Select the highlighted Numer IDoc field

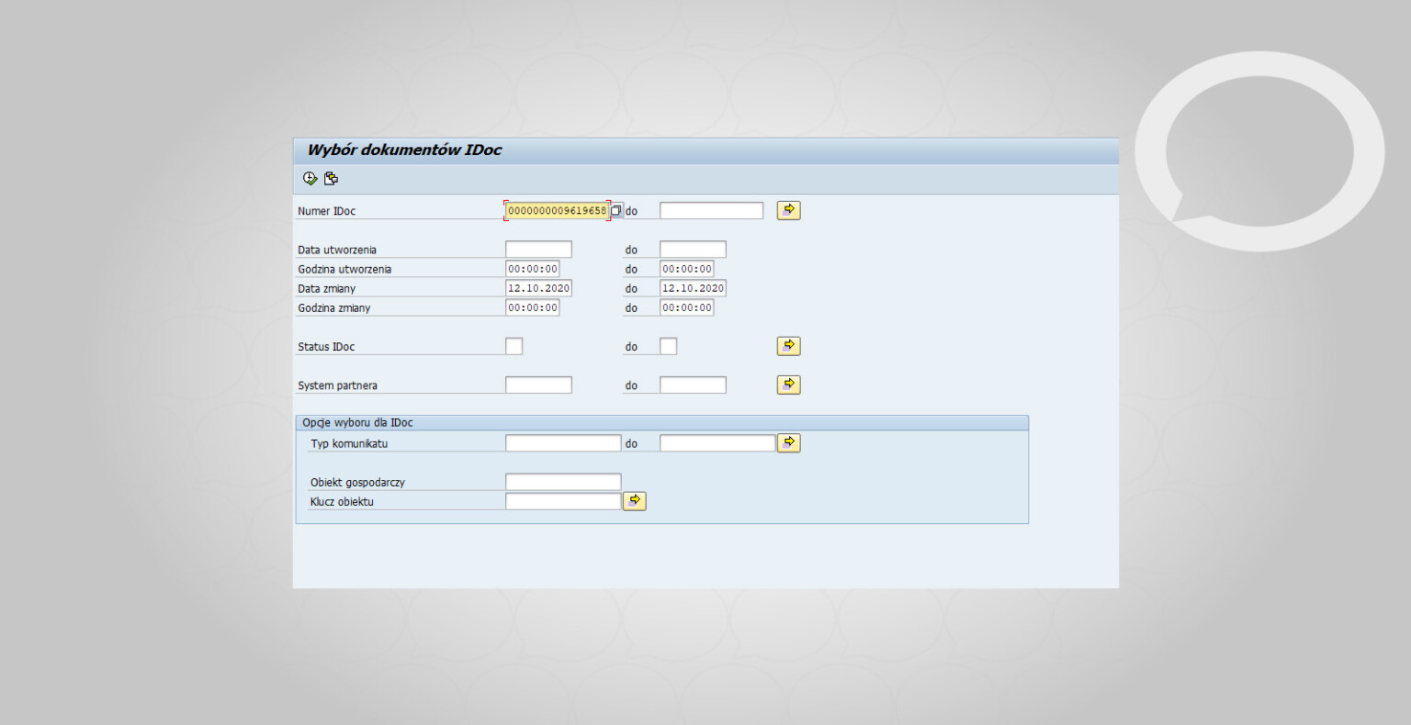[x=557, y=210]
